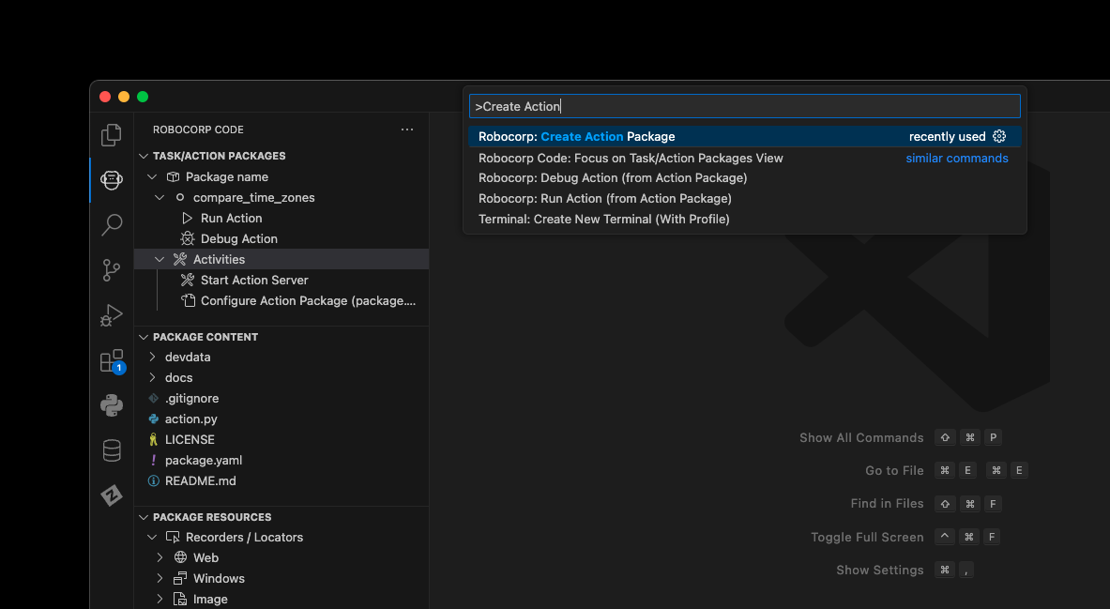Open the .gitignore file
The width and height of the screenshot is (1110, 609).
point(281,398)
